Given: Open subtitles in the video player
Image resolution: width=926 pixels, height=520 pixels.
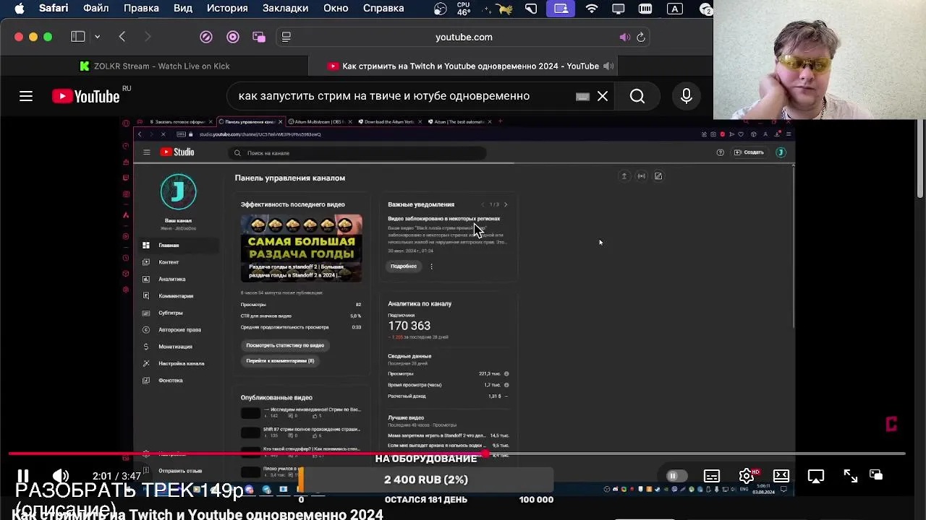Looking at the screenshot, I should pos(712,476).
